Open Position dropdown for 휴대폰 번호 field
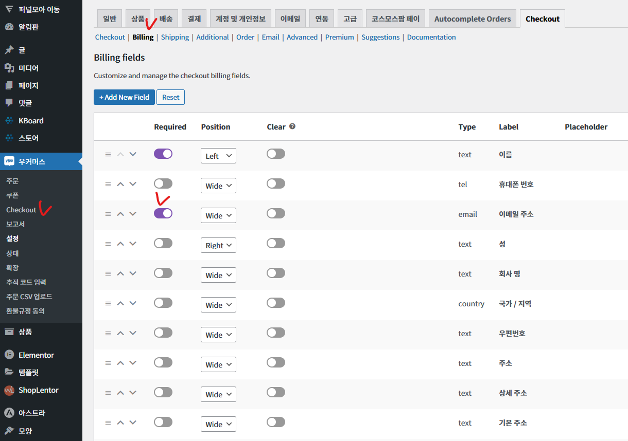This screenshot has width=628, height=441. pos(218,186)
